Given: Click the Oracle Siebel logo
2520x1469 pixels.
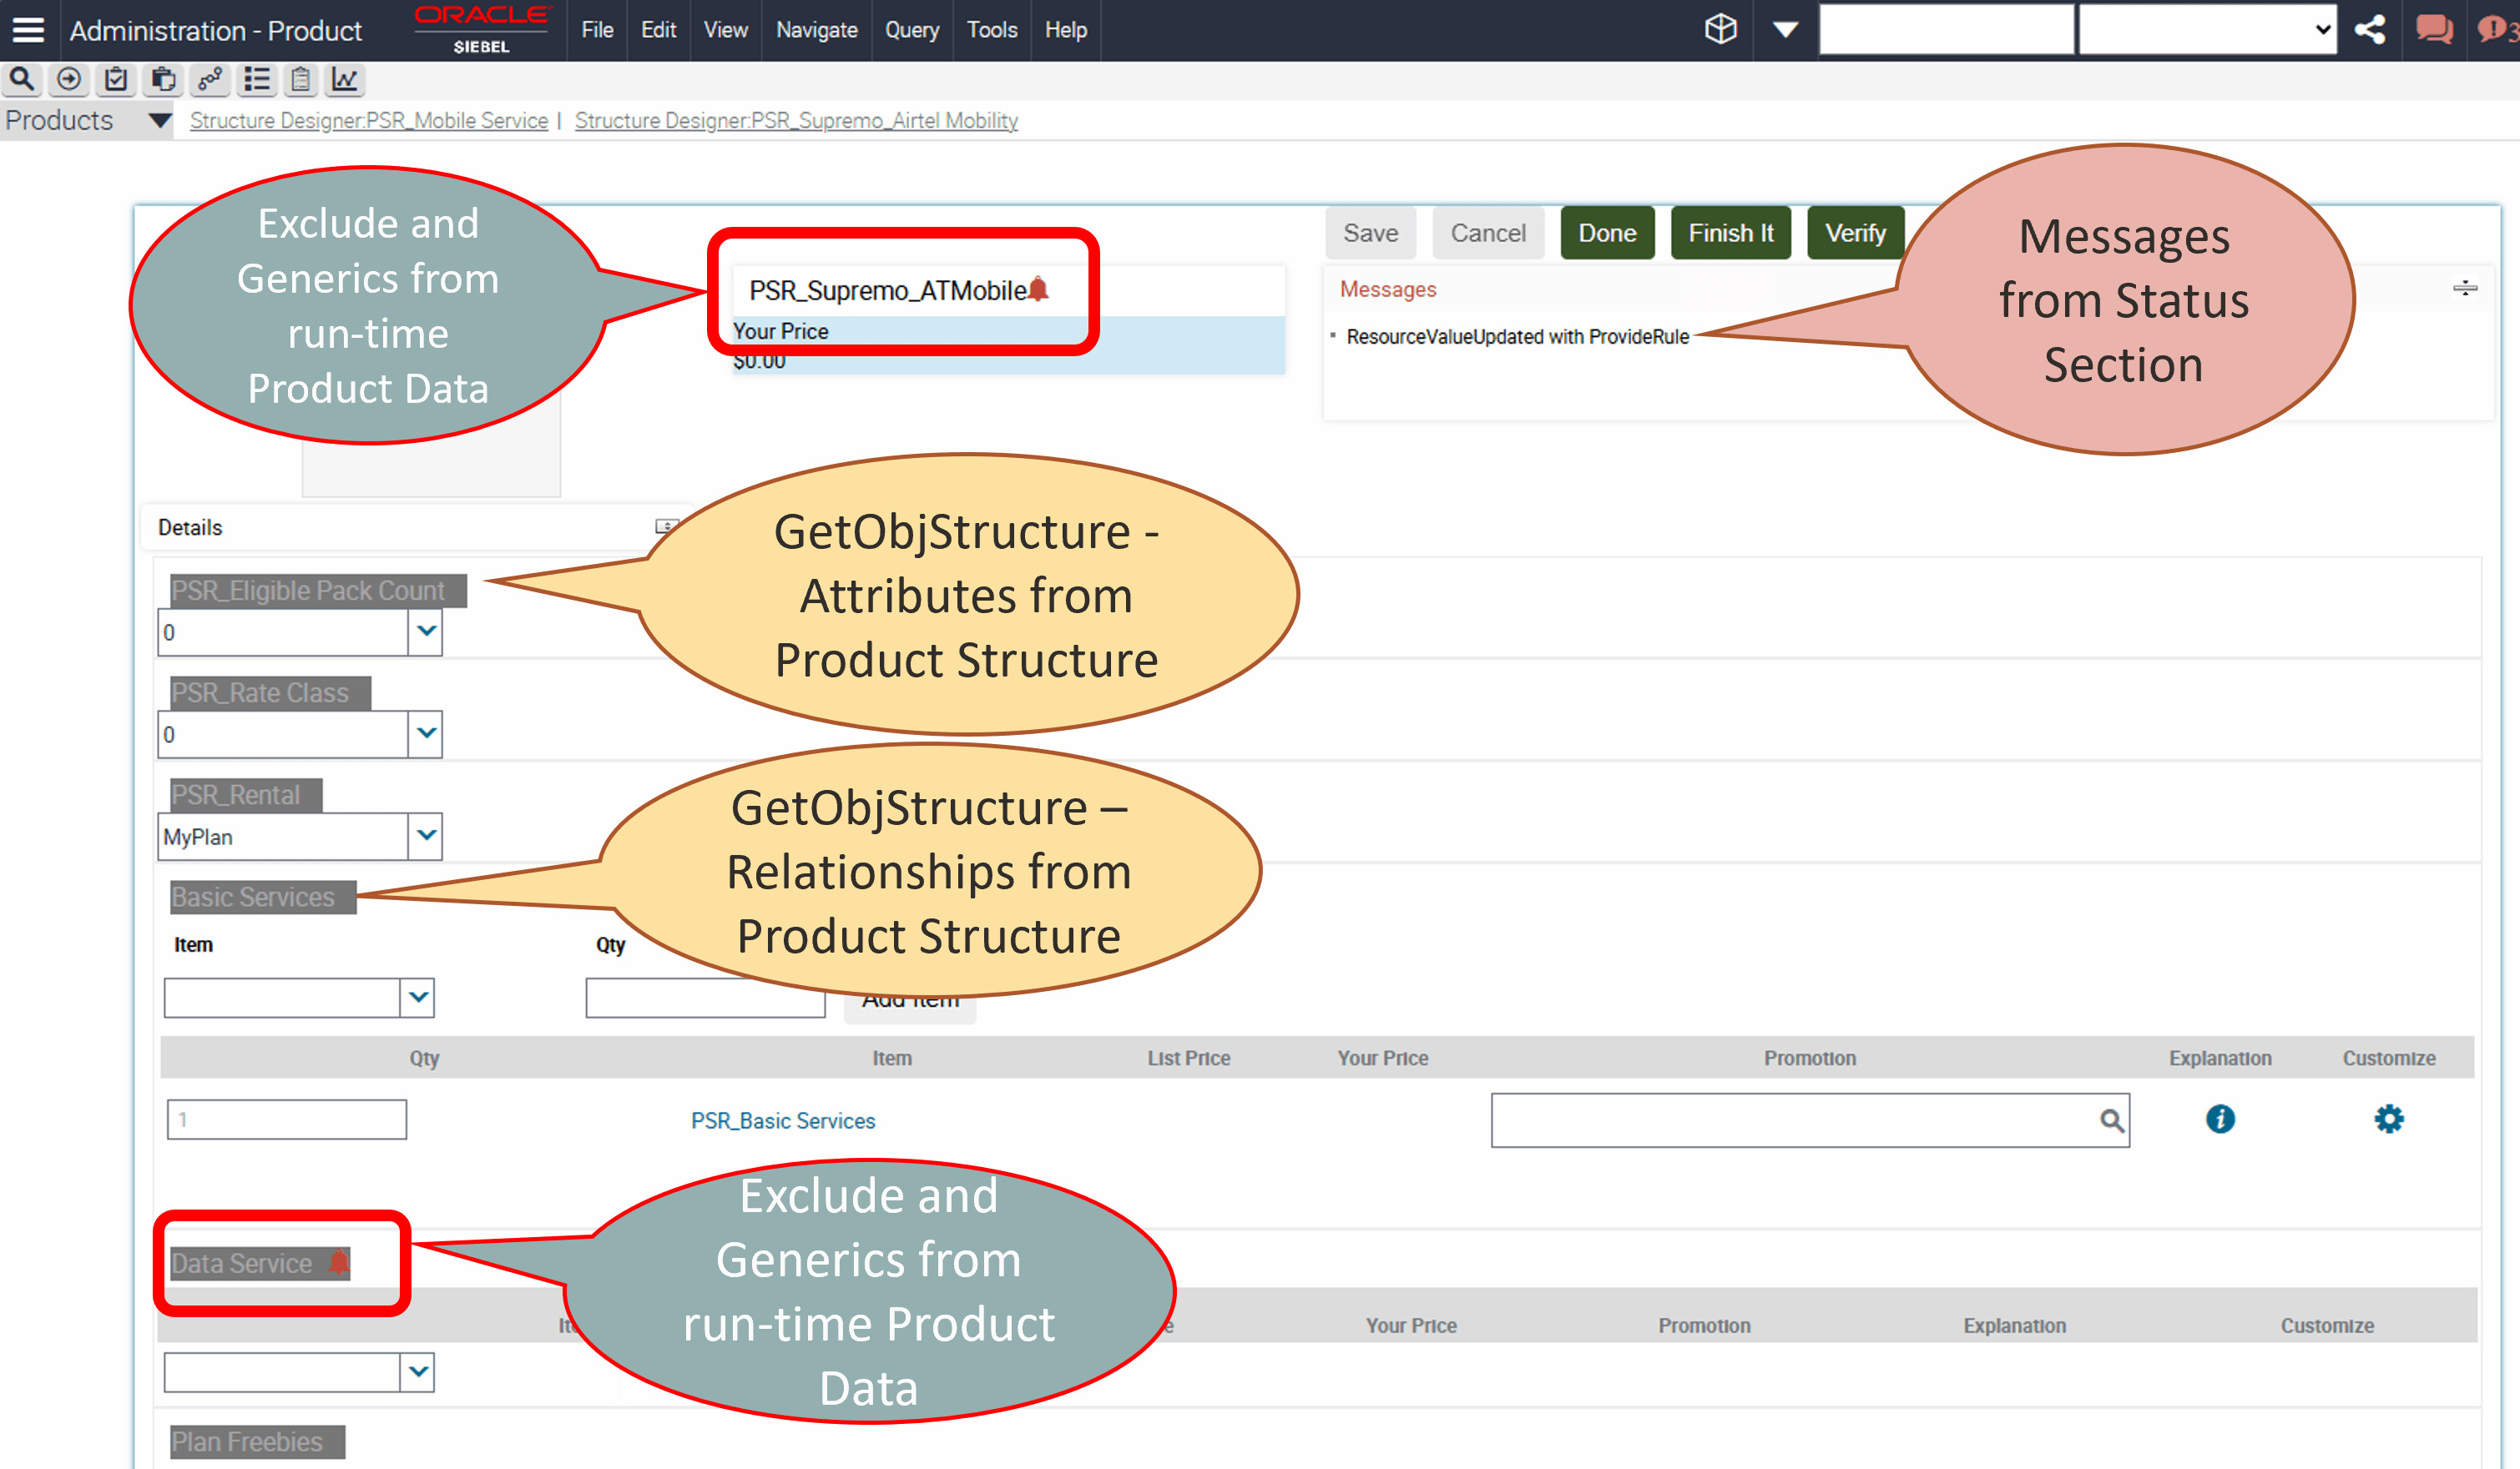Looking at the screenshot, I should pos(481,29).
